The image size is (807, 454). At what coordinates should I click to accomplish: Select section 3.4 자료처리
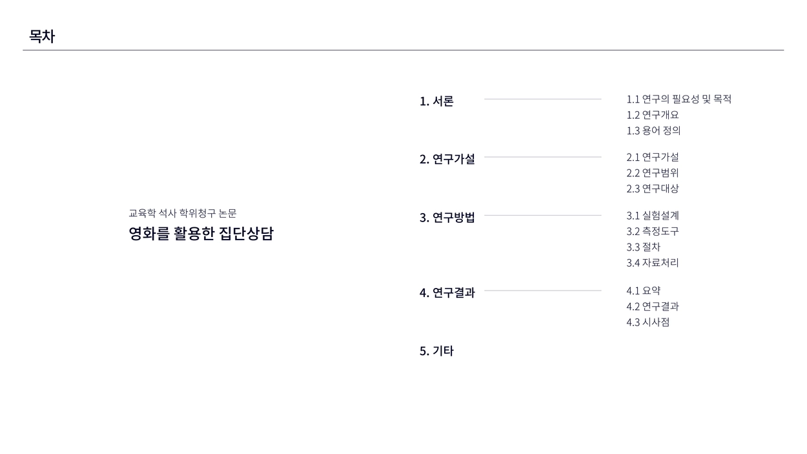pyautogui.click(x=653, y=263)
